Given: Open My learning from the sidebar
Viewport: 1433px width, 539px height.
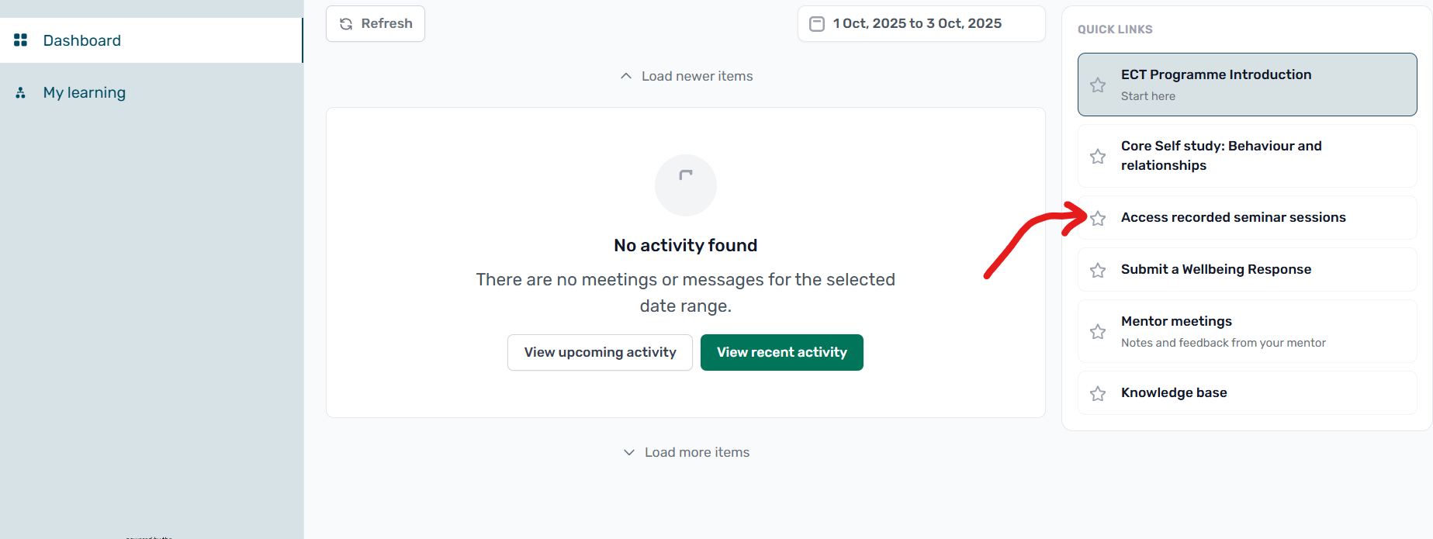Looking at the screenshot, I should point(85,93).
